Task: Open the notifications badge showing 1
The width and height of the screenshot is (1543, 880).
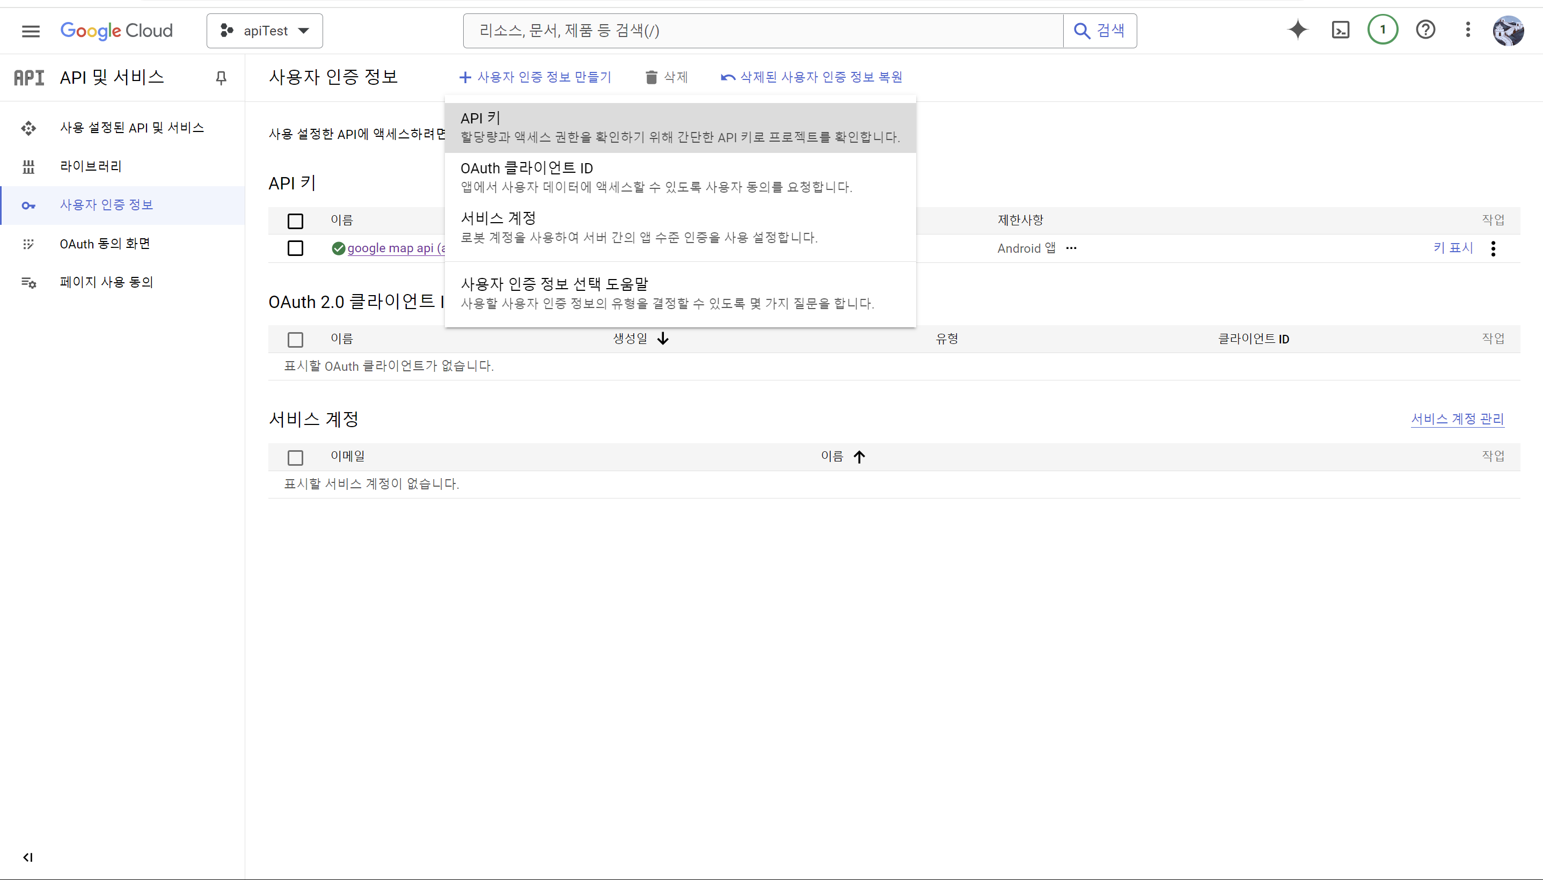Action: [1382, 30]
